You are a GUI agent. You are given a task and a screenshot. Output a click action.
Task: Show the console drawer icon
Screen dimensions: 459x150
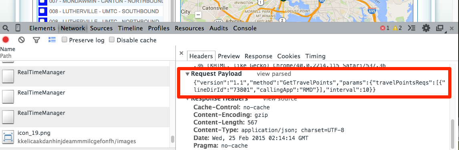point(412,28)
